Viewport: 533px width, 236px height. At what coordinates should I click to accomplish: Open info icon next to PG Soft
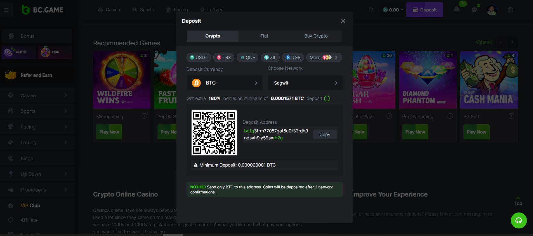click(x=511, y=116)
